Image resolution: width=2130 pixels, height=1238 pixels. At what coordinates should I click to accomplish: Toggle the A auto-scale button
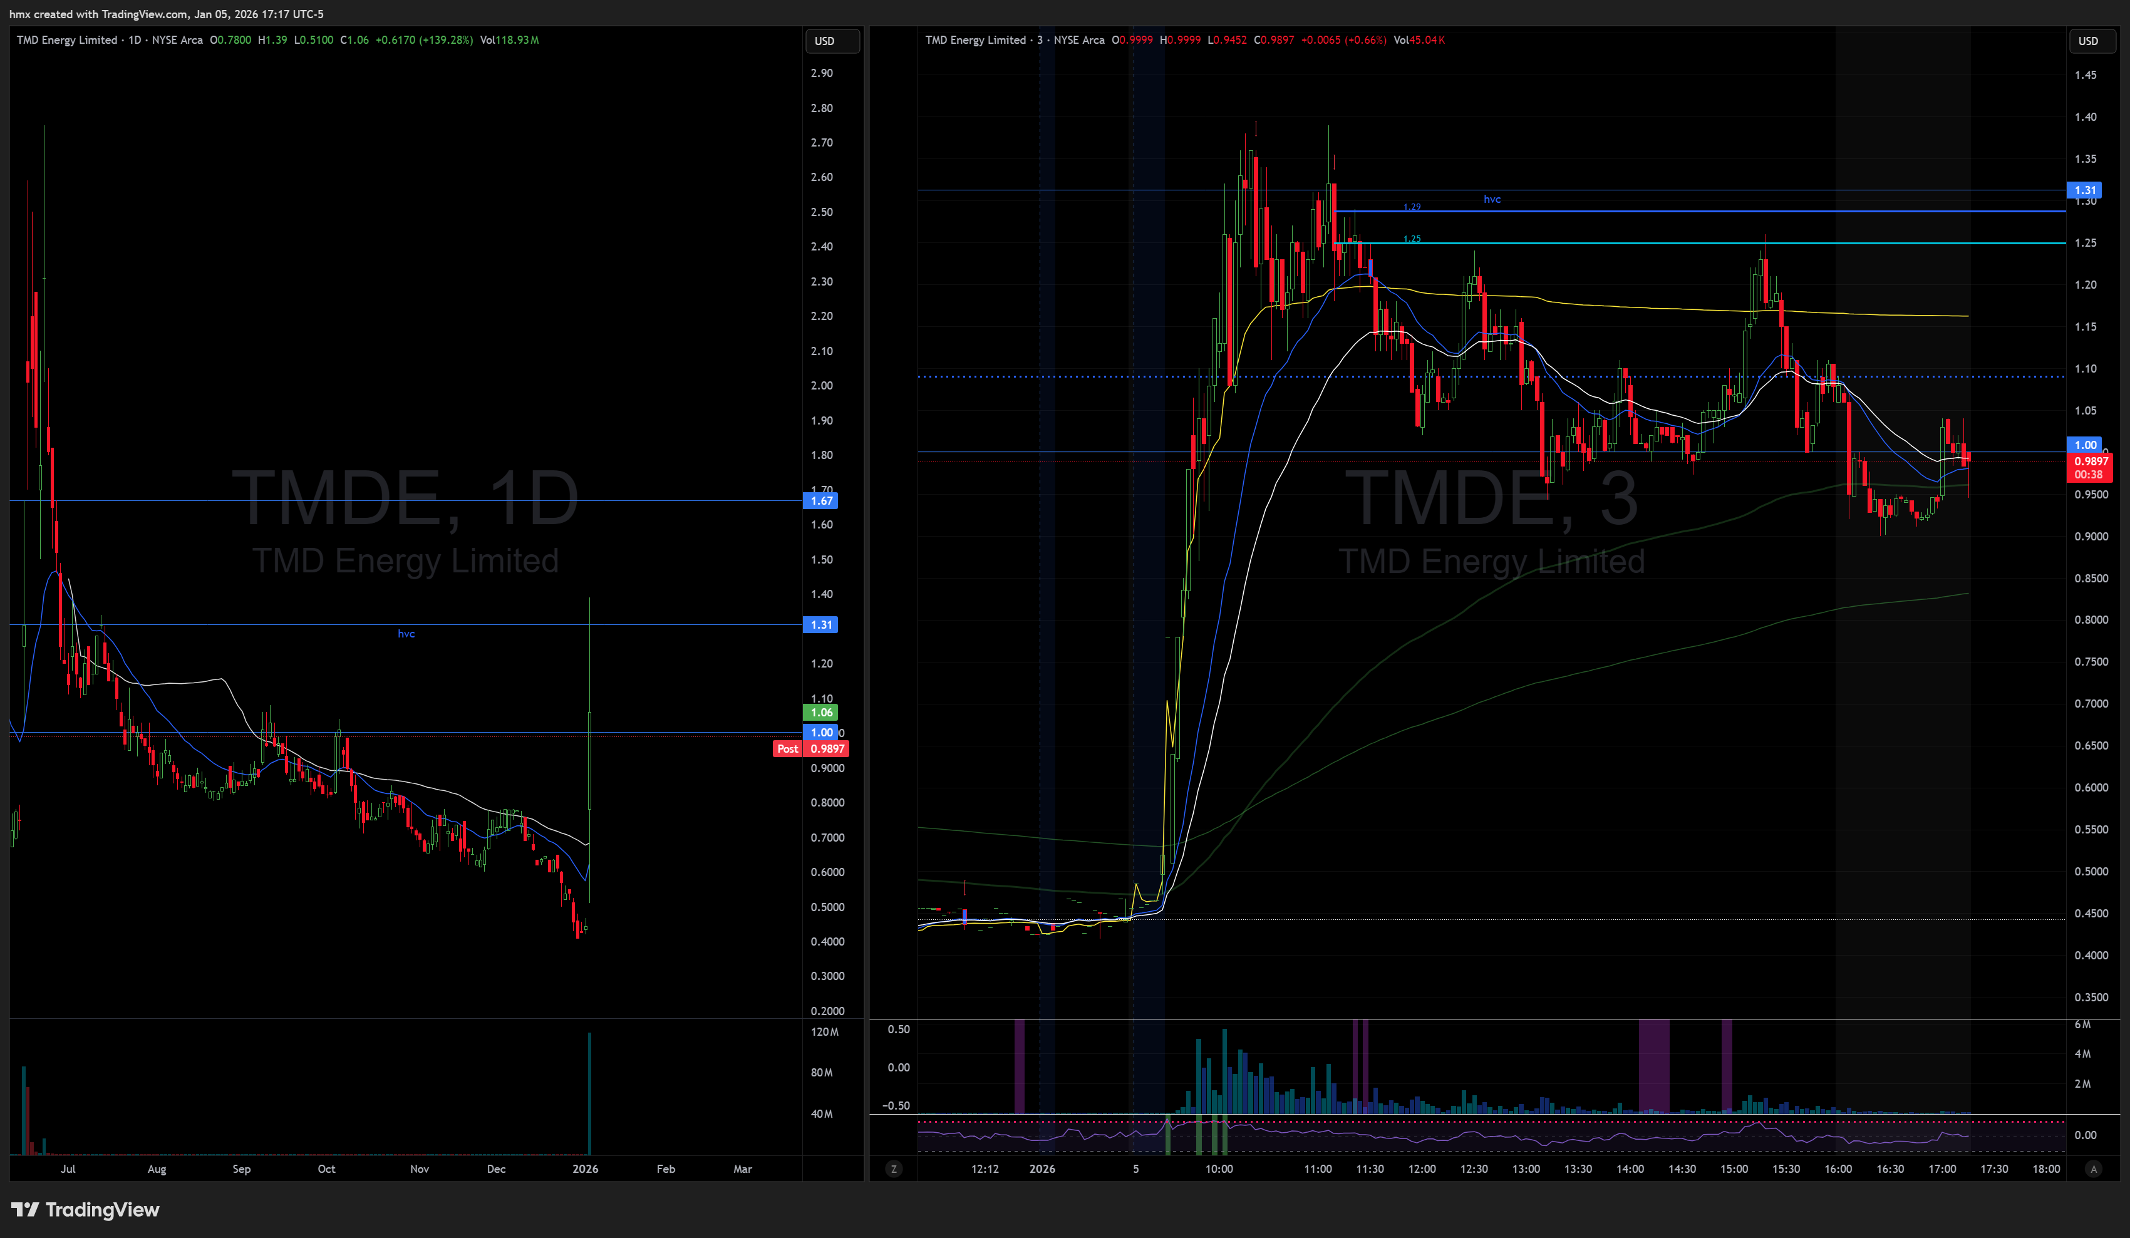2093,1168
